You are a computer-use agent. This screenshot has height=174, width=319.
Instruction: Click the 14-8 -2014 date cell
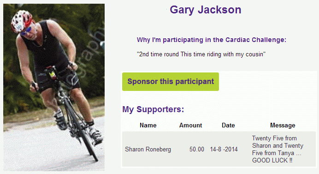pos(224,150)
